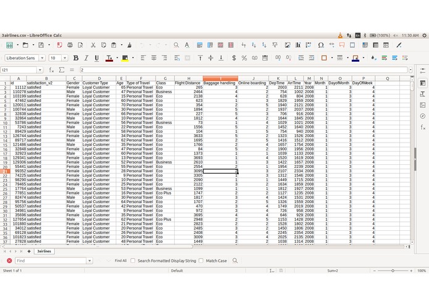This screenshot has height=305, width=429.
Task: Click the Freeze Rows and Columns icon
Action: pyautogui.click(x=365, y=45)
